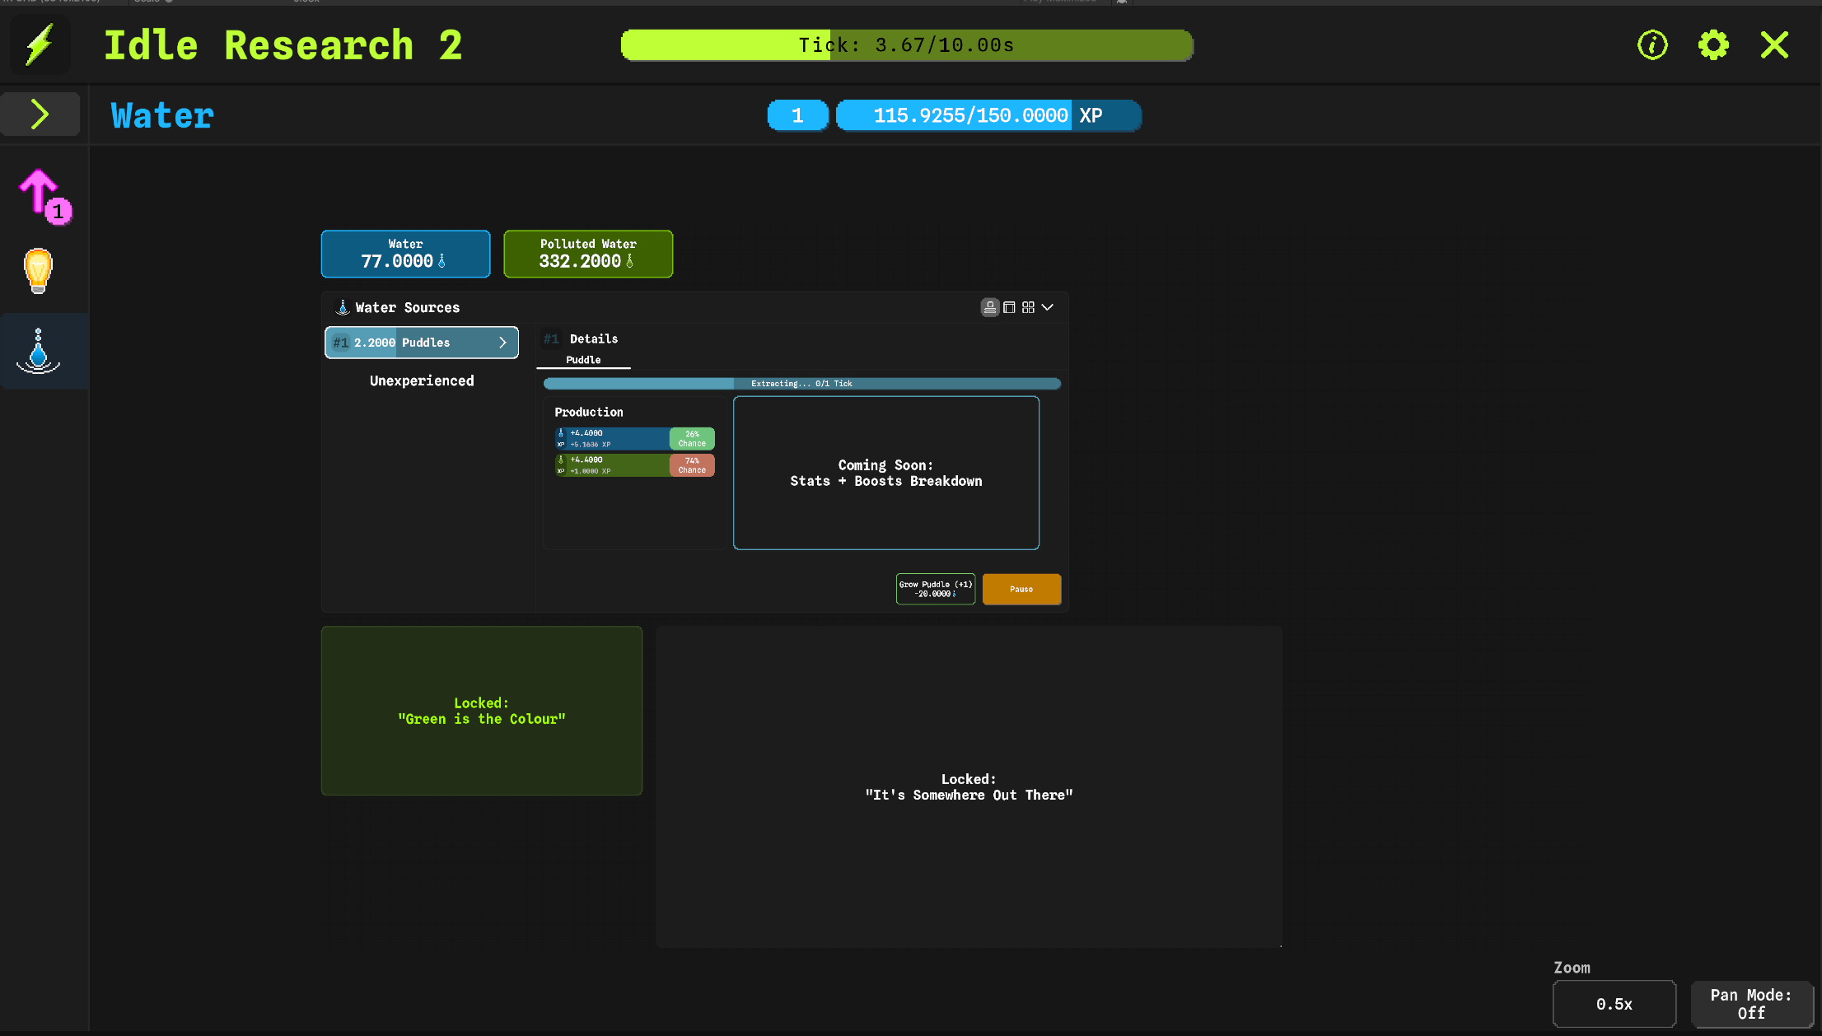Expand the Puddles row arrow
Screen dimensions: 1822x1036
click(502, 343)
